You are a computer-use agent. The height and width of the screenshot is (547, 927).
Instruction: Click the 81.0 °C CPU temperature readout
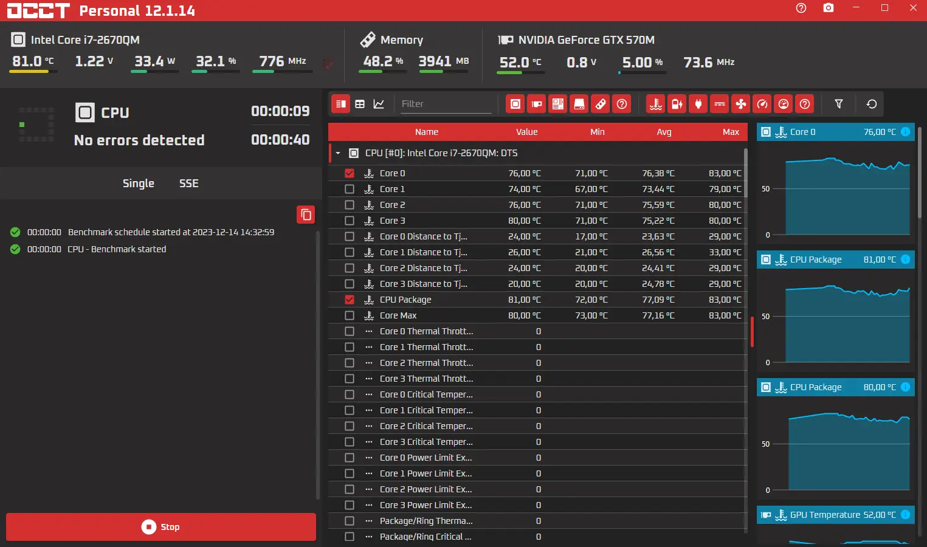[x=33, y=61]
